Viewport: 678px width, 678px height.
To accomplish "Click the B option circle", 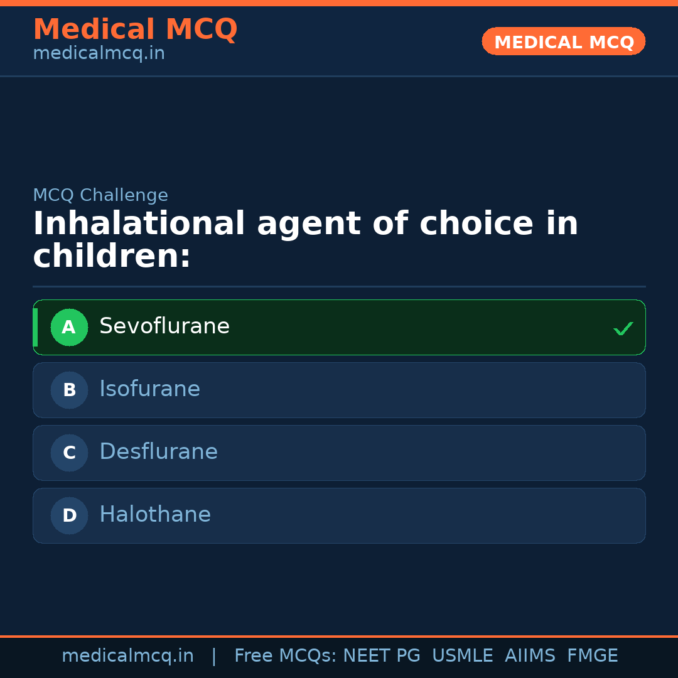I will [x=69, y=390].
